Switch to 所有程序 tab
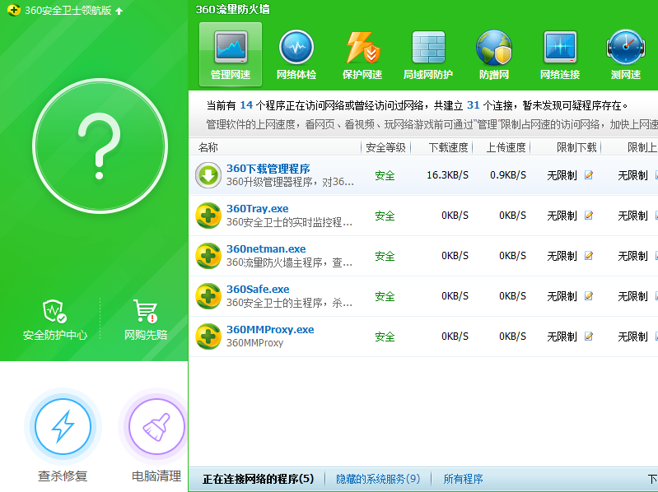The height and width of the screenshot is (492, 658). point(464,479)
